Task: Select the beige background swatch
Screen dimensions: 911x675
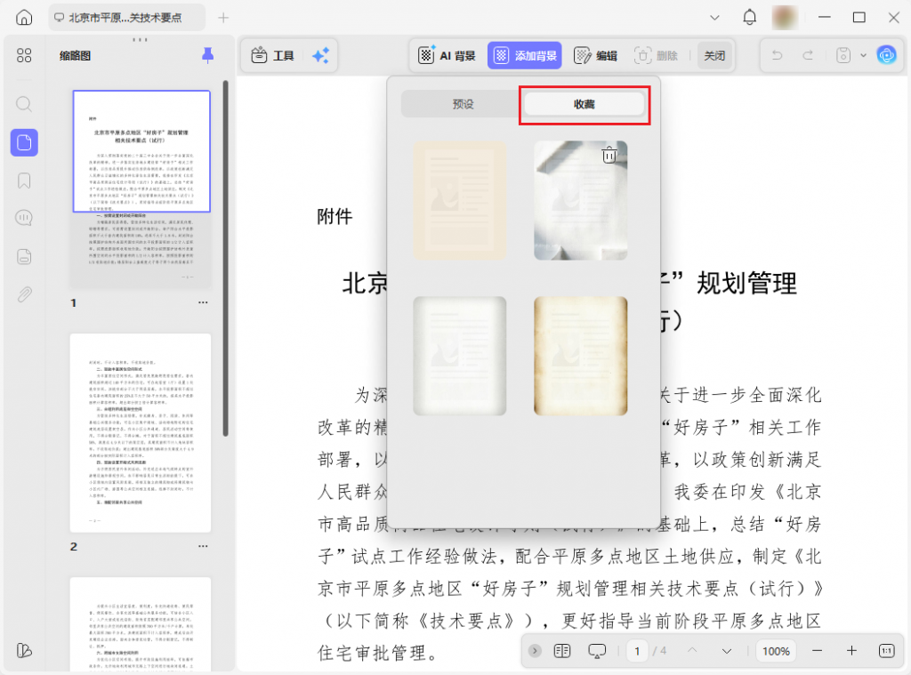Action: 460,201
